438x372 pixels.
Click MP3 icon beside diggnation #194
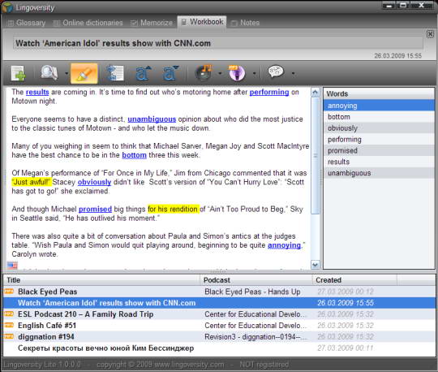tap(9, 336)
